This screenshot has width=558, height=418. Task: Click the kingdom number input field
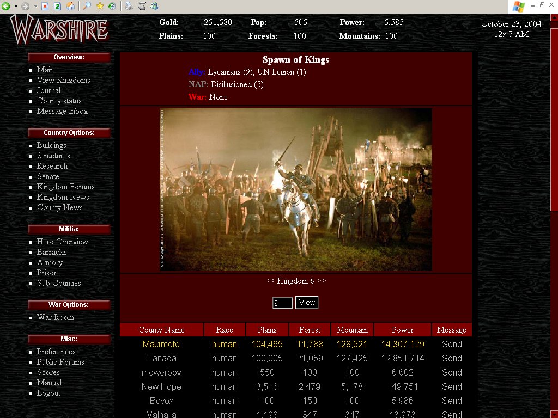click(x=282, y=303)
